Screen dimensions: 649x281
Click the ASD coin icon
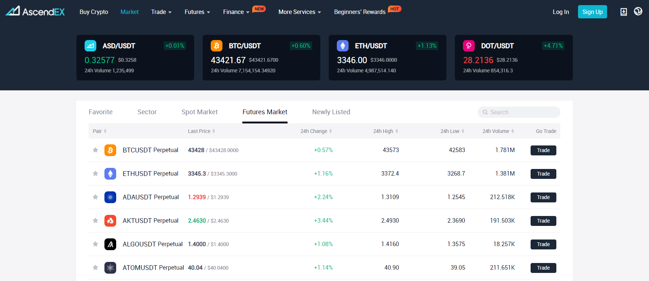click(x=90, y=46)
